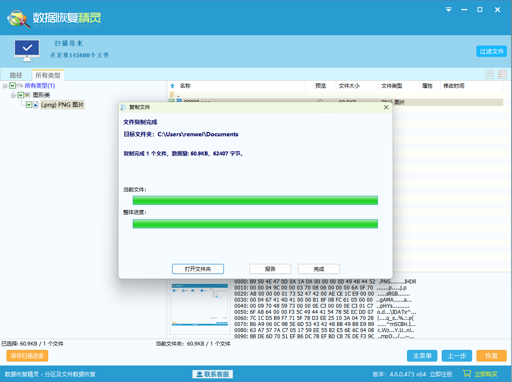Open the title bar dropdown menu icon
This screenshot has width=512, height=382.
(x=449, y=10)
